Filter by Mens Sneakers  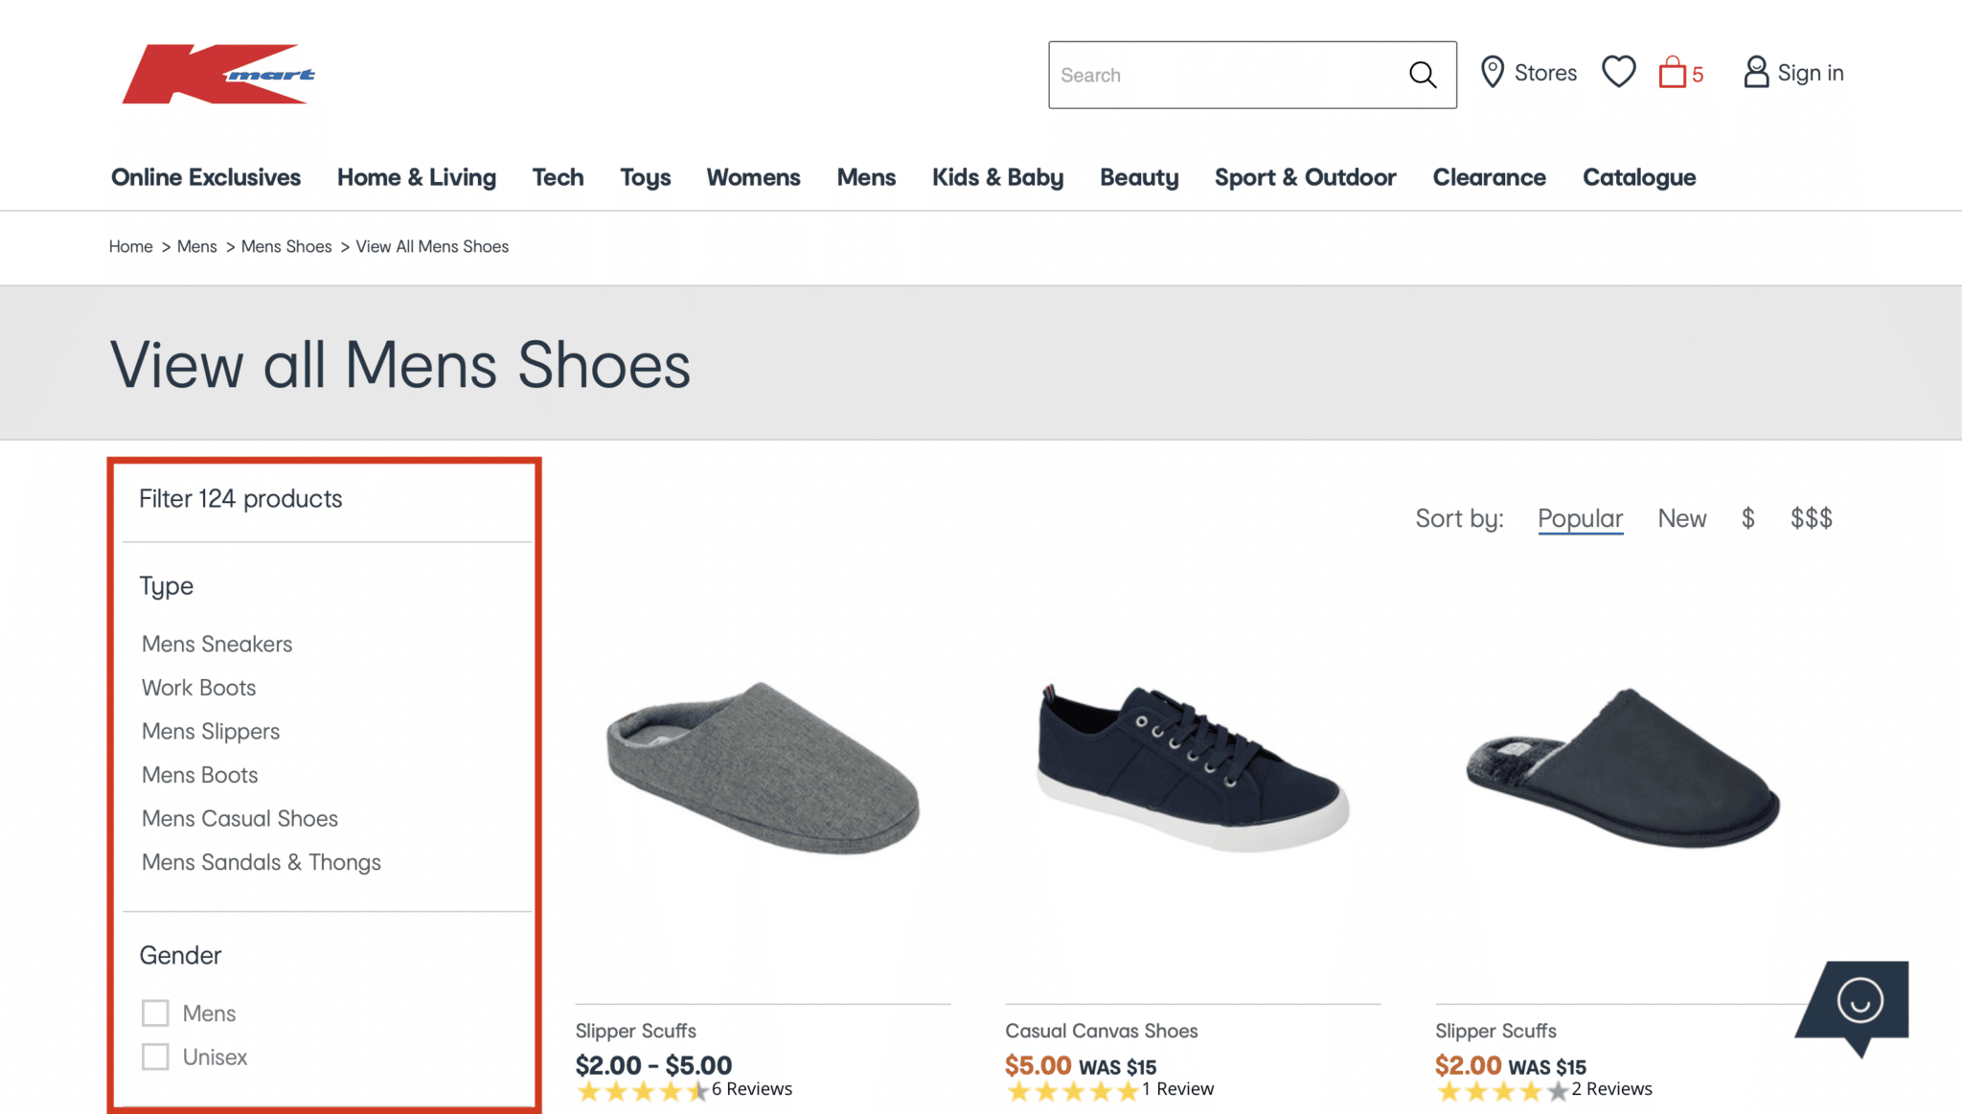(217, 644)
